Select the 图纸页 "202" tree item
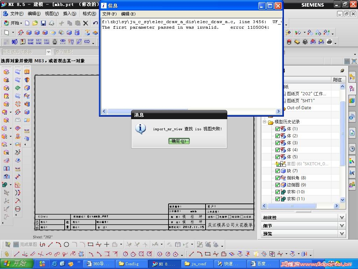 tap(306, 94)
